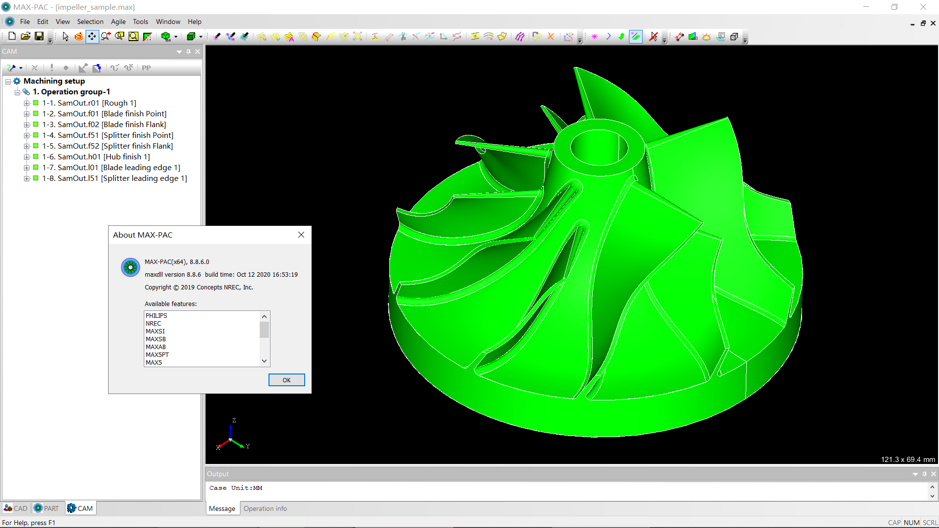Switch to the Operation info tab

(x=265, y=508)
